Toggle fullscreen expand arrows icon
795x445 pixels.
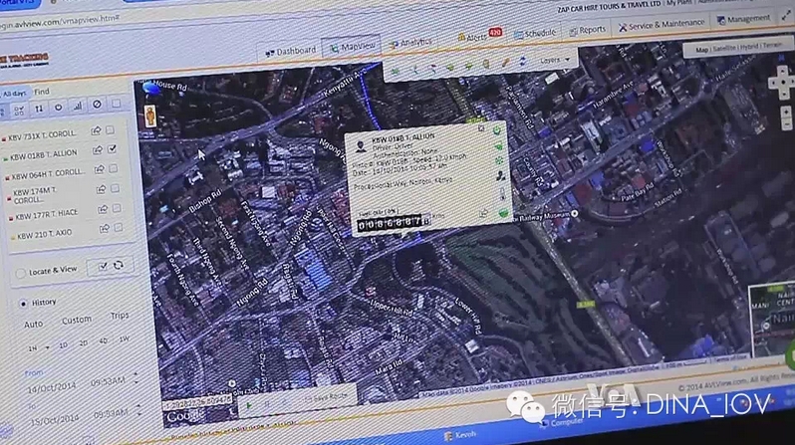click(787, 17)
